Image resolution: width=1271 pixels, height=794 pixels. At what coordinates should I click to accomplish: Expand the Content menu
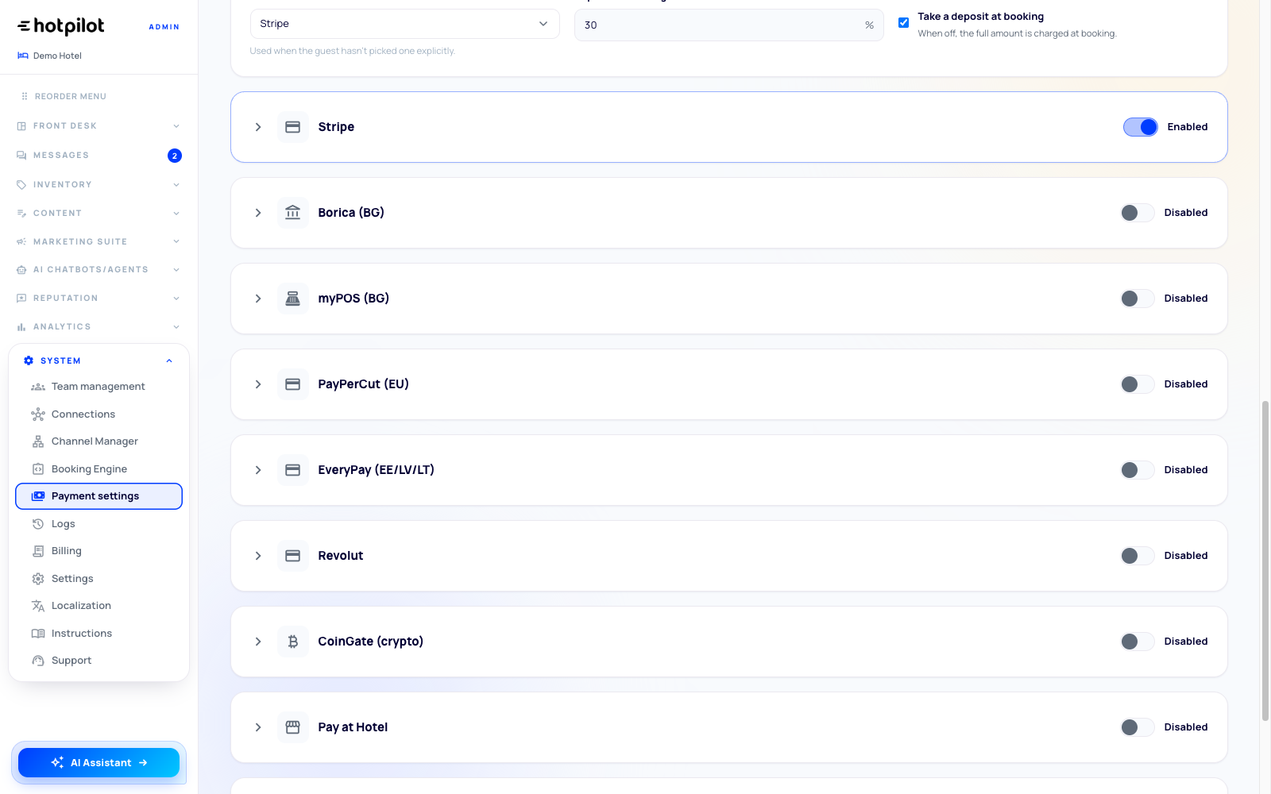click(99, 214)
